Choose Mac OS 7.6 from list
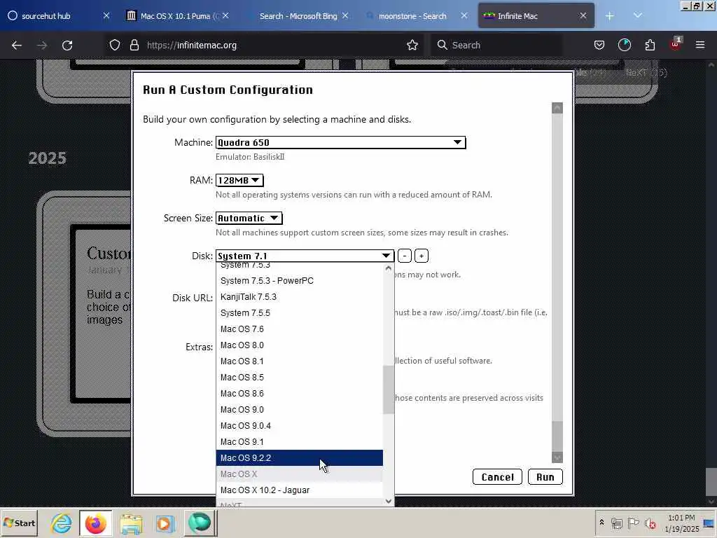 [x=300, y=329]
